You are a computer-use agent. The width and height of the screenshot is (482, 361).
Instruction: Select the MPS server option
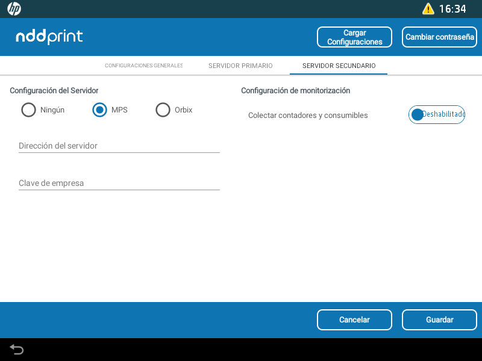[99, 110]
